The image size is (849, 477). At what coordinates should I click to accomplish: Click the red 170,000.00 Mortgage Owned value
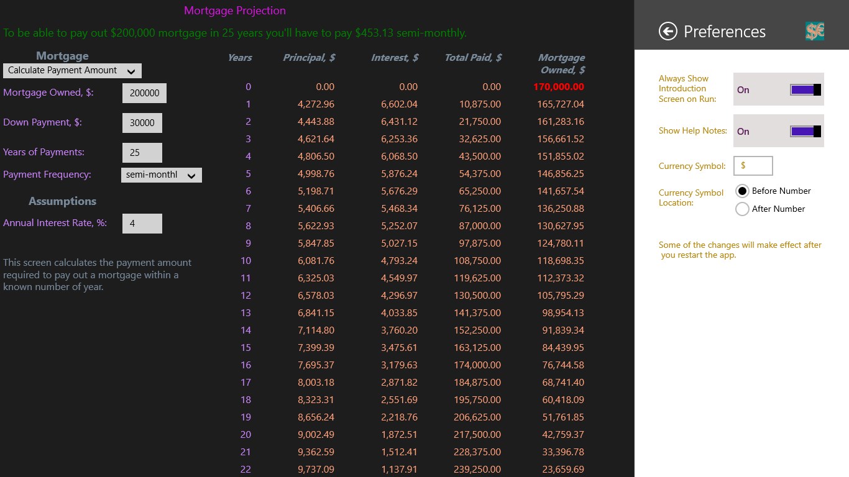pos(558,86)
